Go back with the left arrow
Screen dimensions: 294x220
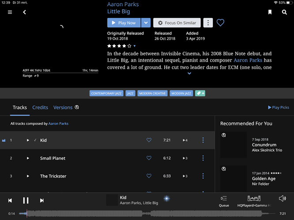coord(24,12)
